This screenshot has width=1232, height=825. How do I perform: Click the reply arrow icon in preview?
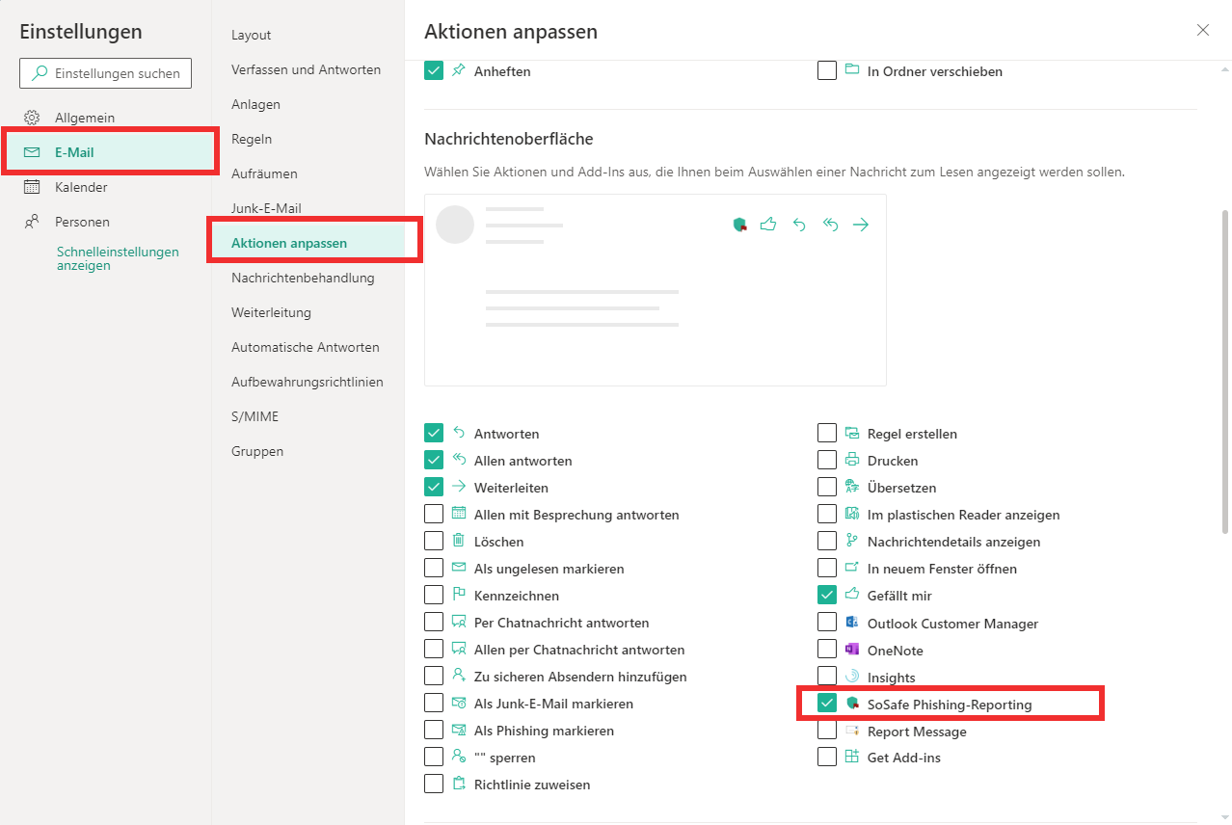(799, 225)
